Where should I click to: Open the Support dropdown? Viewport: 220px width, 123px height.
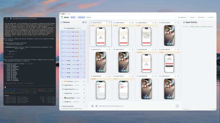(x=202, y=17)
